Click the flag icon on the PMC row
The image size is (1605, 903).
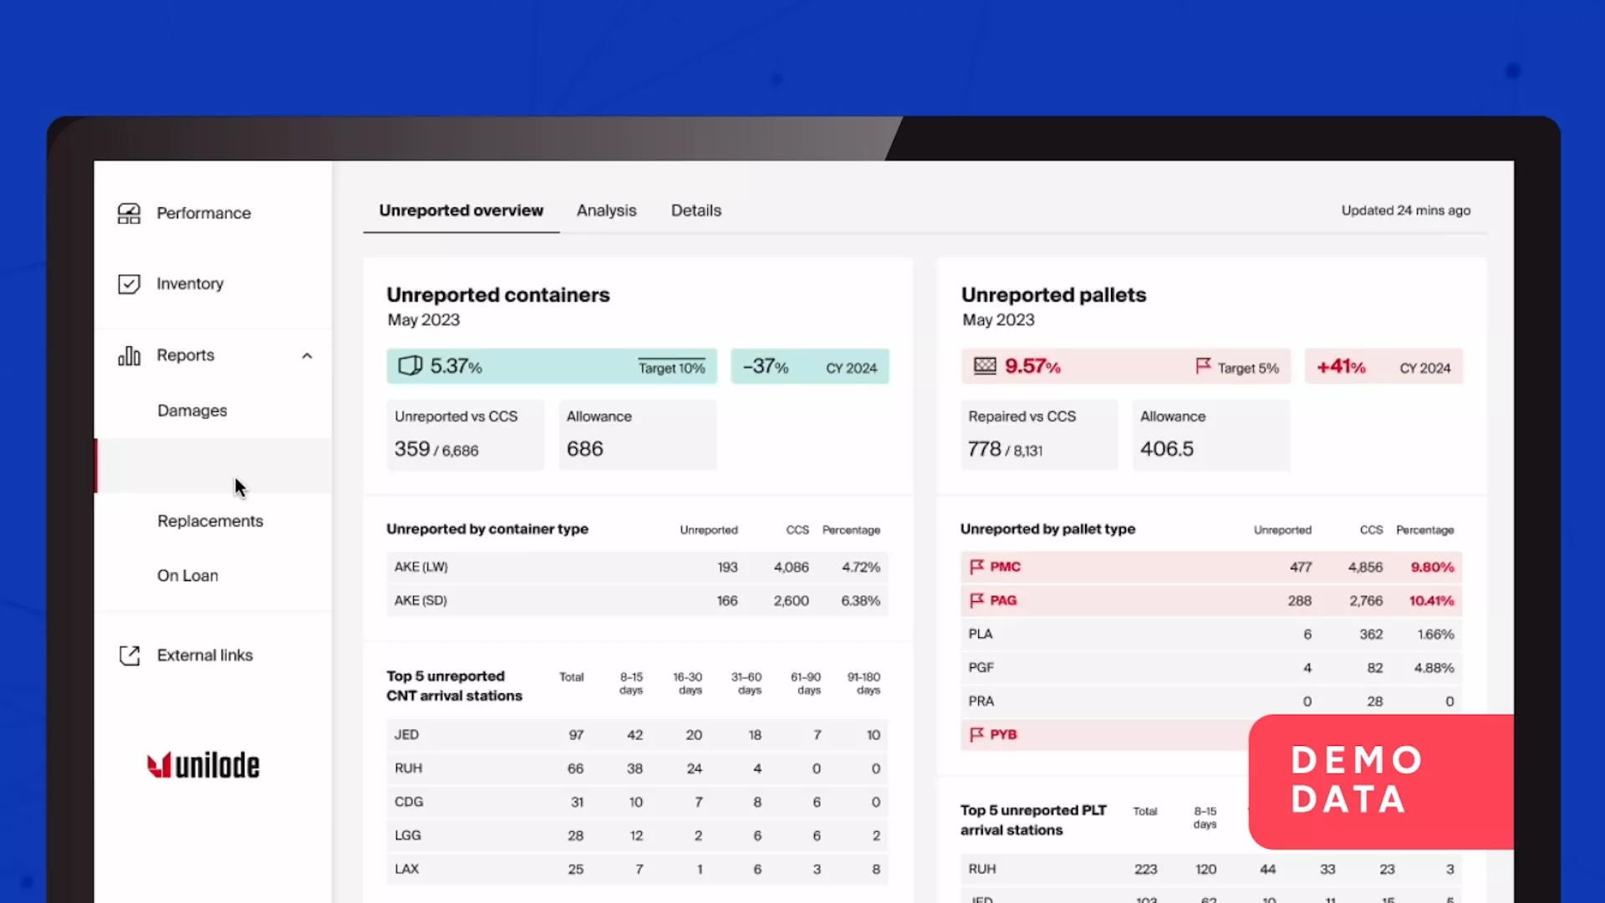[978, 566]
